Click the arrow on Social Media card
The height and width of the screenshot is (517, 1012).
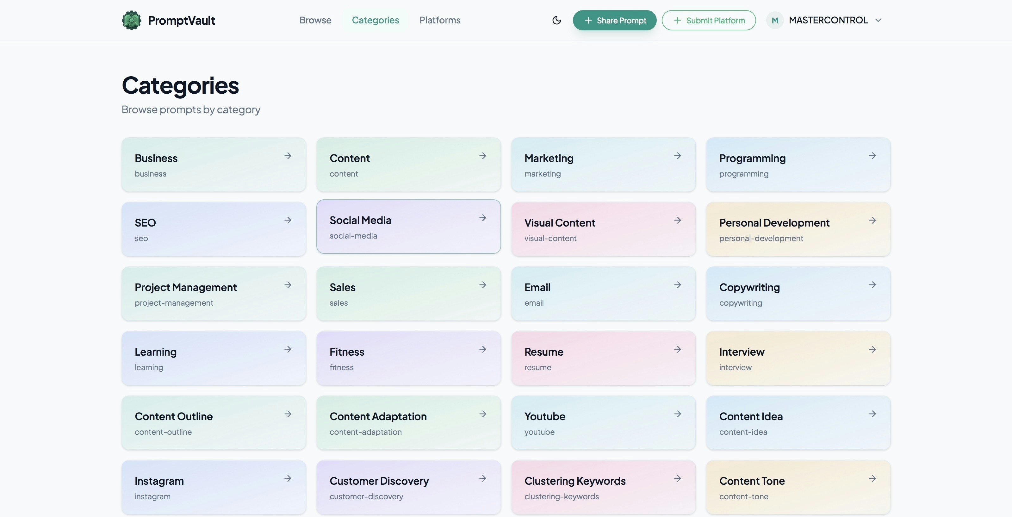(482, 218)
